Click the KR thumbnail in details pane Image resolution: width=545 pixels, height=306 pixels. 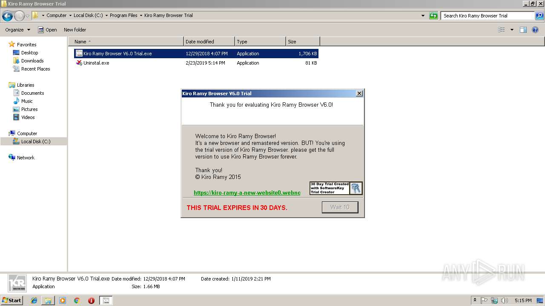(x=17, y=283)
